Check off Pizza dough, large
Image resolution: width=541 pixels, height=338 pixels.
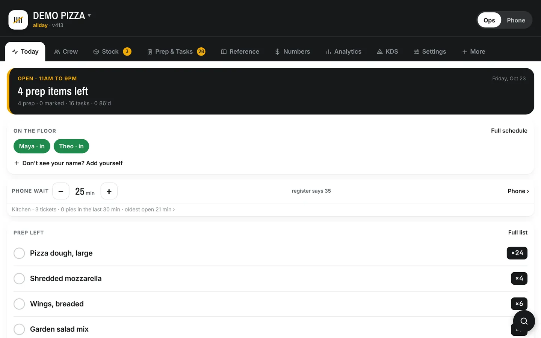click(x=19, y=253)
